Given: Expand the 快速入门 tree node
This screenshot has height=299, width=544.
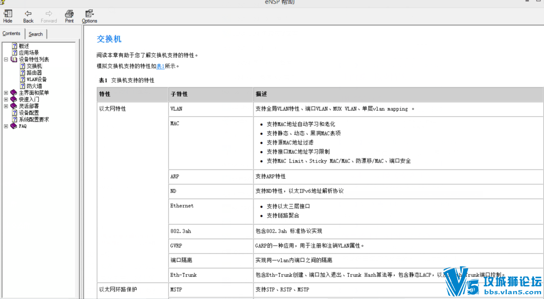Looking at the screenshot, I should [x=6, y=100].
